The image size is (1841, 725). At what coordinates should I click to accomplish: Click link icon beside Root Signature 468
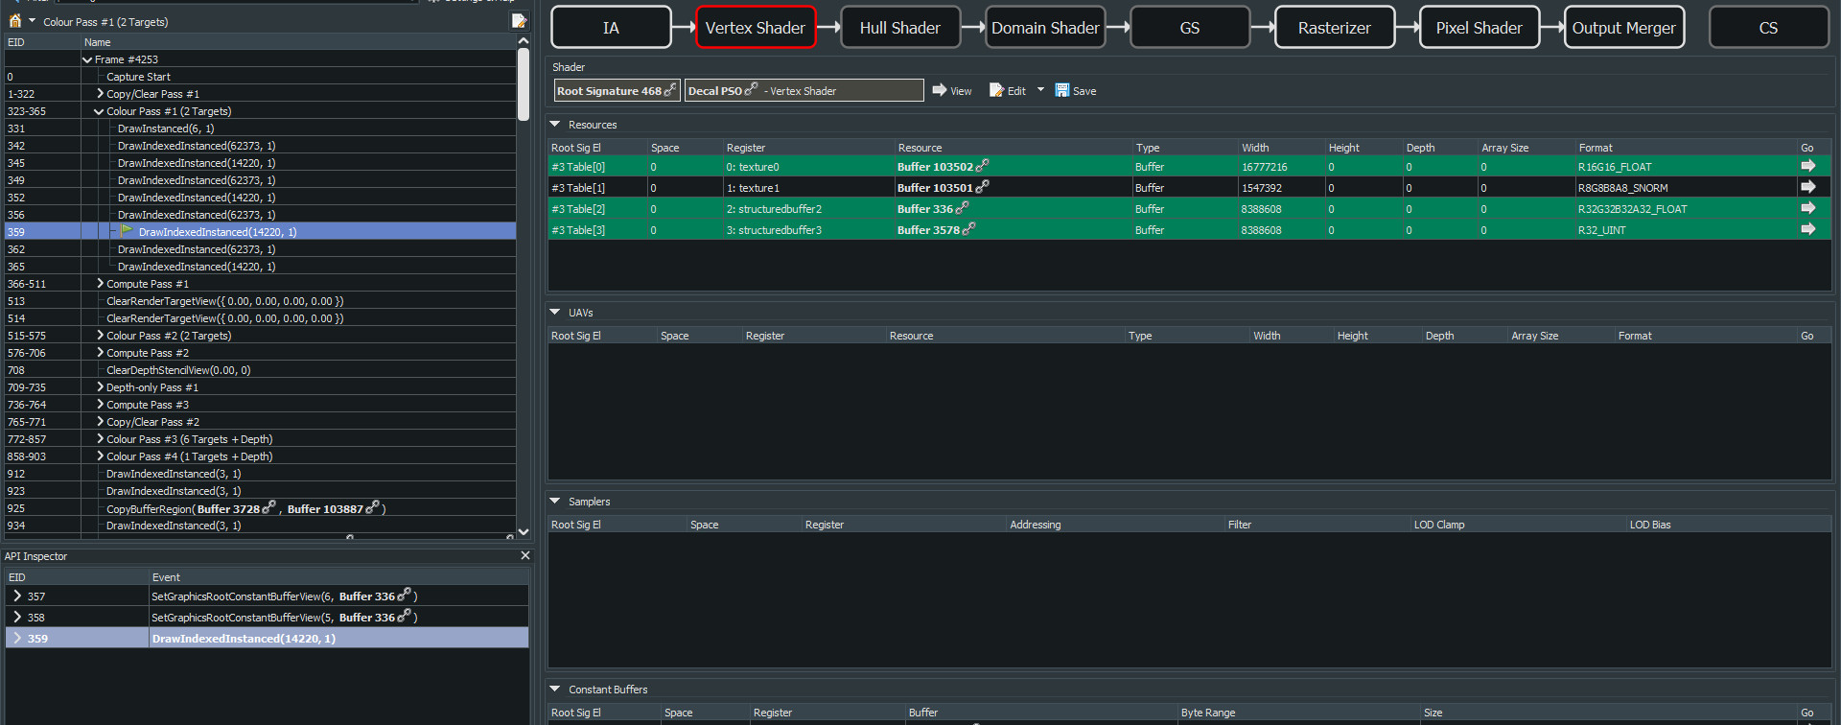[670, 89]
